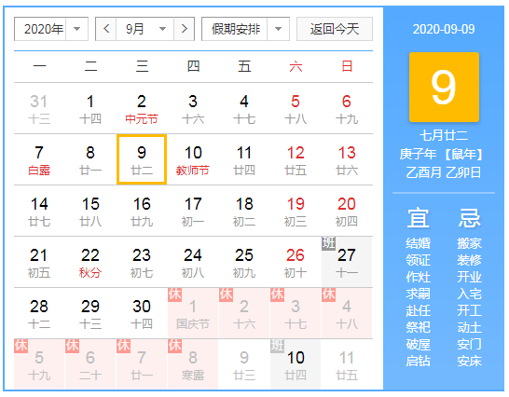Screen dimensions: 509x397
Task: Go to next month with right arrow
Action: coord(184,29)
